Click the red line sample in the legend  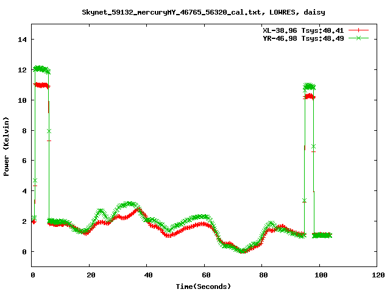(x=358, y=30)
